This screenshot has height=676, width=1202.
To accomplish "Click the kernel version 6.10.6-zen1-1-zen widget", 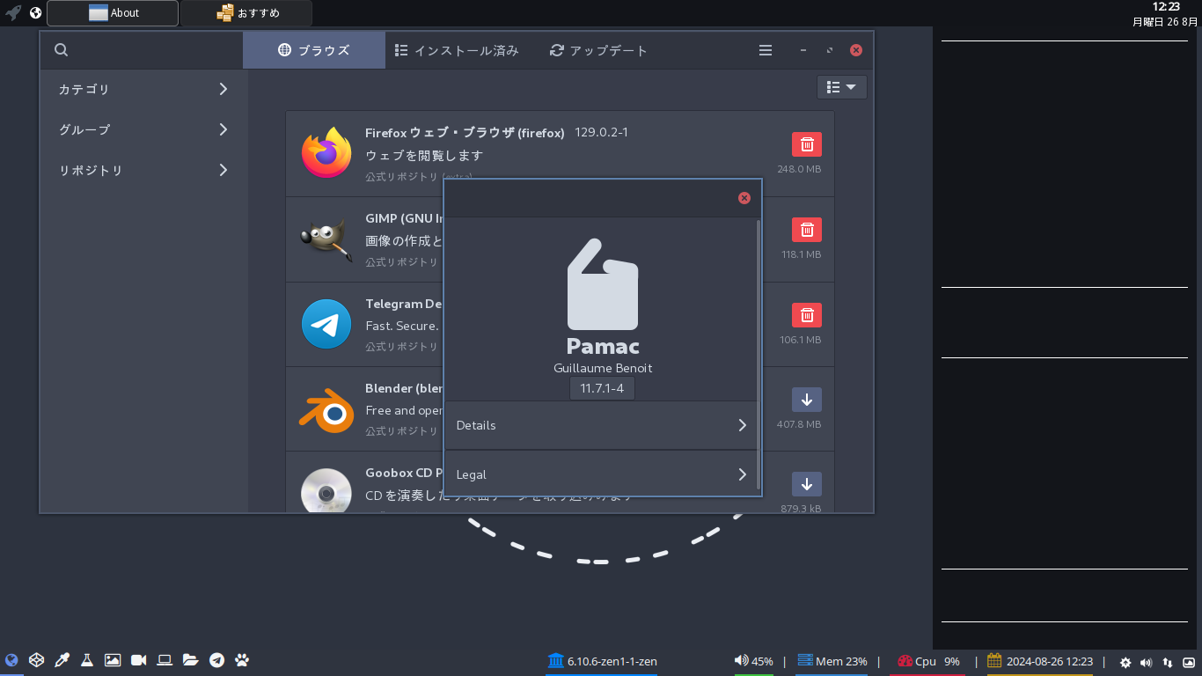I will coord(603,661).
